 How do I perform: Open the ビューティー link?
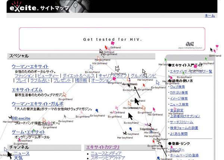pos(48,76)
